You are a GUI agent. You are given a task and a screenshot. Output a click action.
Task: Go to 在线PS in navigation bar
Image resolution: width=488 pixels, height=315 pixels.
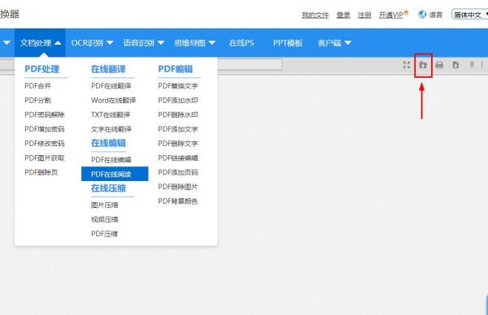point(242,43)
